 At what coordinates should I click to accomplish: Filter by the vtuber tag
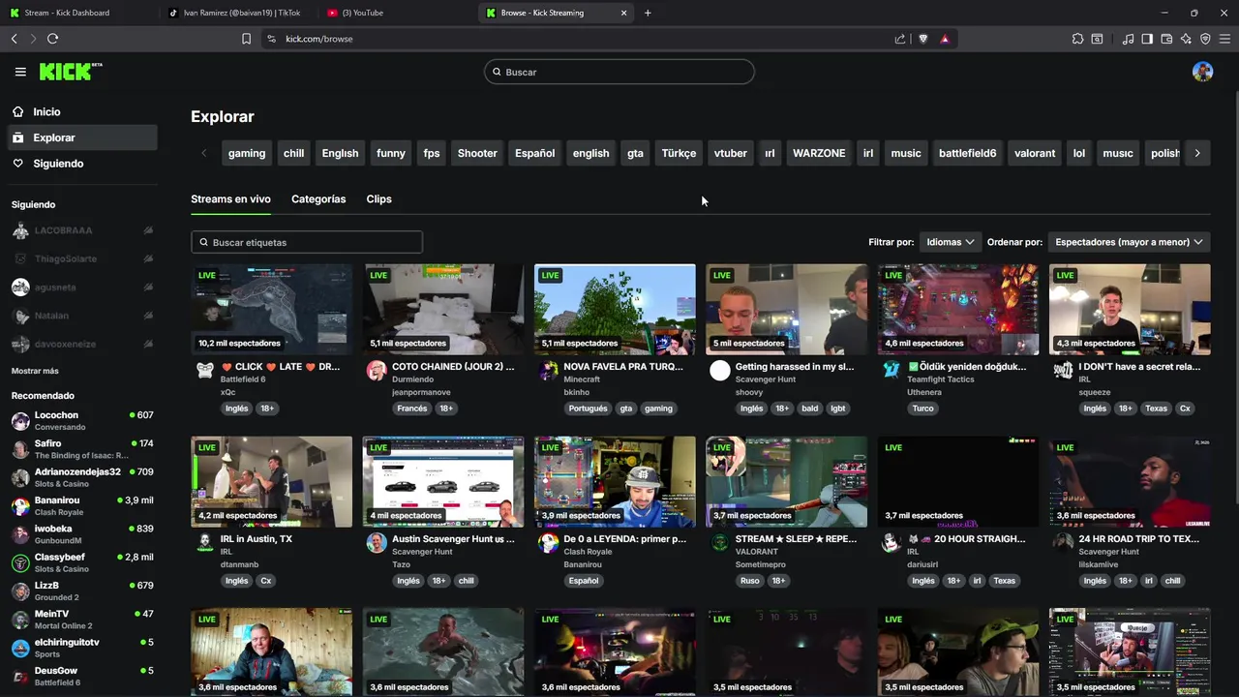pyautogui.click(x=730, y=153)
